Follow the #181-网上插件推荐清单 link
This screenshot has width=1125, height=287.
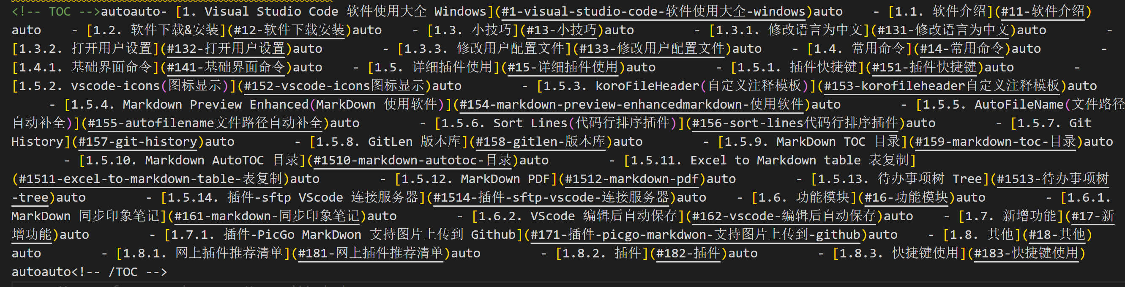(x=370, y=253)
